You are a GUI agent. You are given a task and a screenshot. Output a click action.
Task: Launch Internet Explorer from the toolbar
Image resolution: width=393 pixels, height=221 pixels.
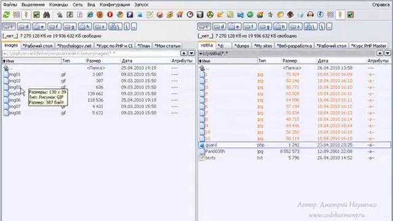pyautogui.click(x=90, y=15)
